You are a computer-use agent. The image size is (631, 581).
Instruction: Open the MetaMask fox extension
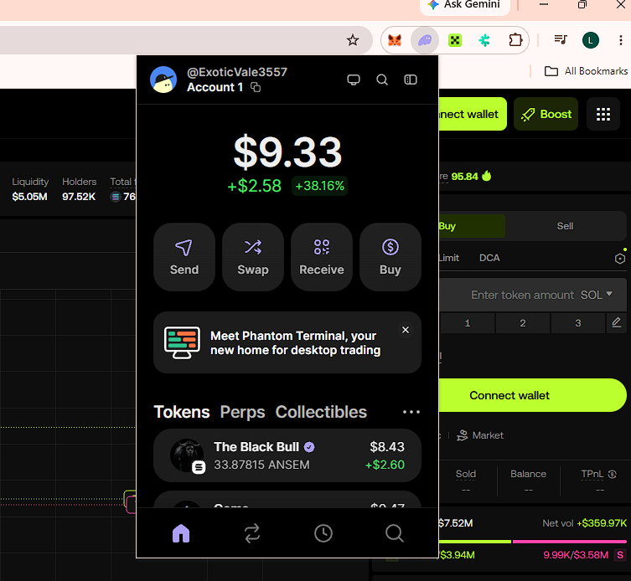tap(395, 40)
